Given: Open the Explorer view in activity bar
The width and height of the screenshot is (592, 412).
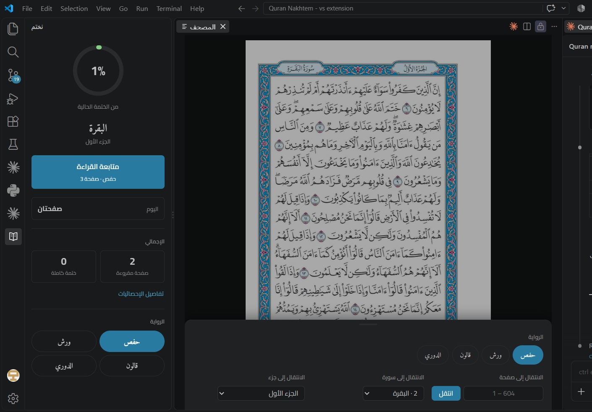Looking at the screenshot, I should coord(13,29).
